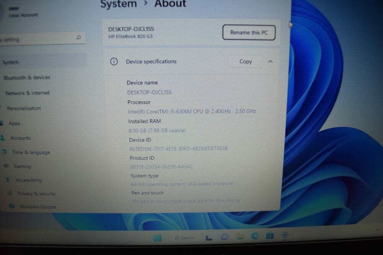Viewport: 383px width, 255px height.
Task: Click the Accessibility figure icon
Action: pyautogui.click(x=8, y=180)
